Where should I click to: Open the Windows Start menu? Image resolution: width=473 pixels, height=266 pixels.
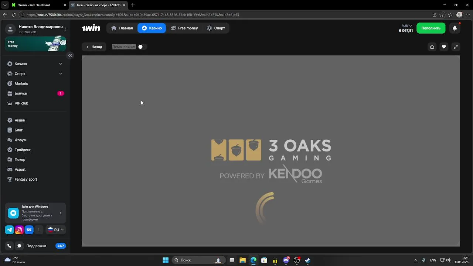coord(166,260)
